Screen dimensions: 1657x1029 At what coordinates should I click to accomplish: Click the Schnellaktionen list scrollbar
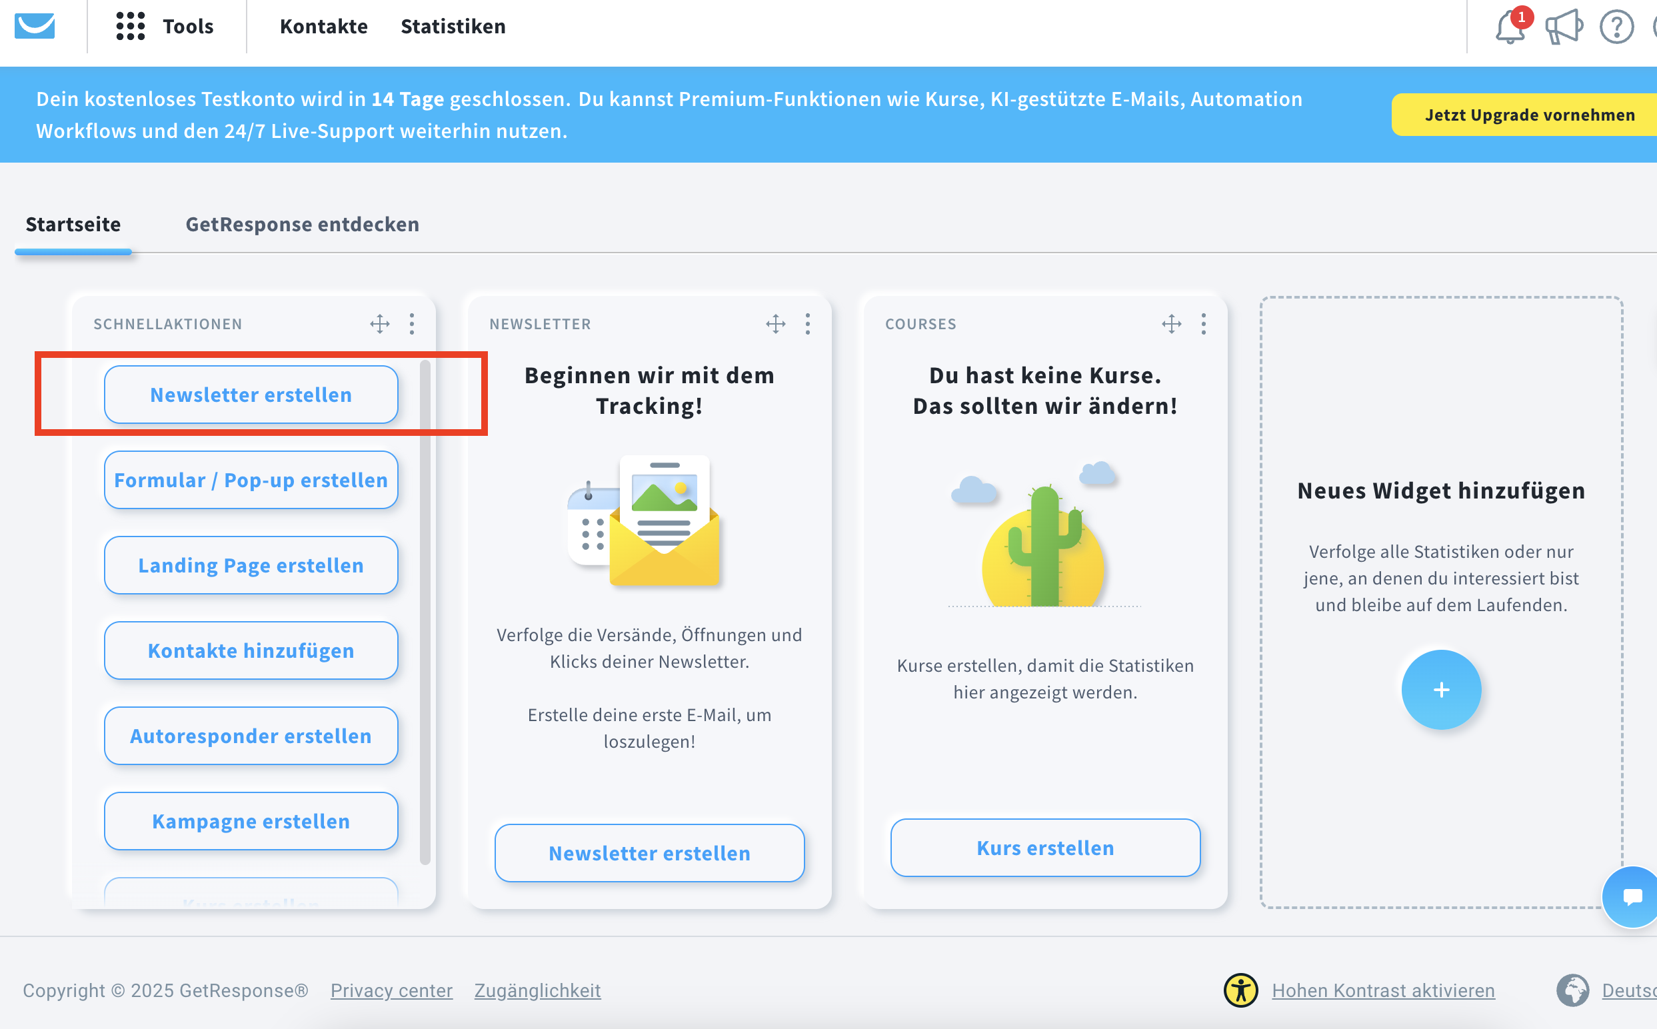(x=425, y=612)
